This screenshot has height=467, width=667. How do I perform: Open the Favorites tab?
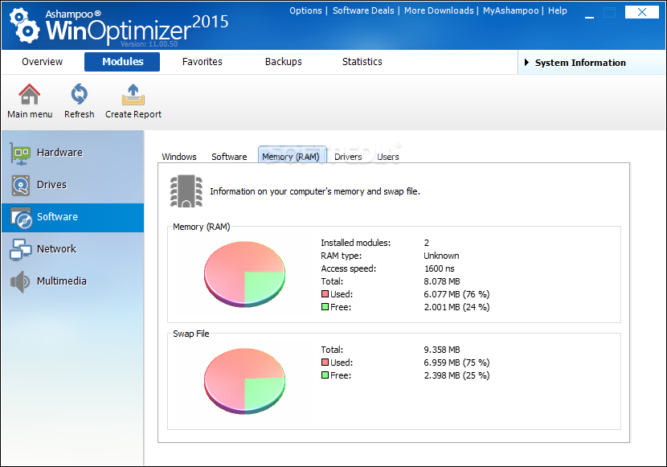click(202, 62)
